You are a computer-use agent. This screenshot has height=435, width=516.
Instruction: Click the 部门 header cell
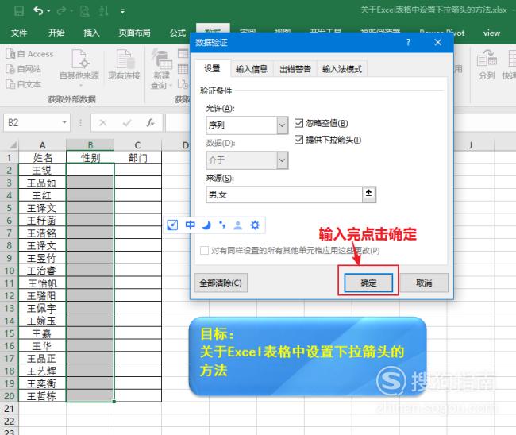coord(137,158)
